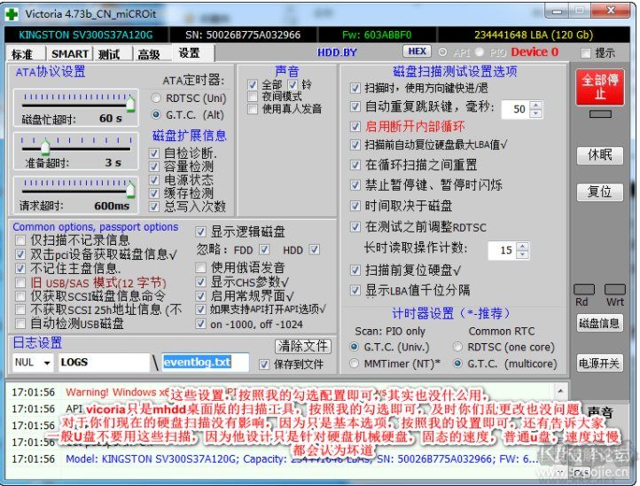Click the LOGS folder input field
Viewport: 640px width, 486px height.
pyautogui.click(x=104, y=363)
